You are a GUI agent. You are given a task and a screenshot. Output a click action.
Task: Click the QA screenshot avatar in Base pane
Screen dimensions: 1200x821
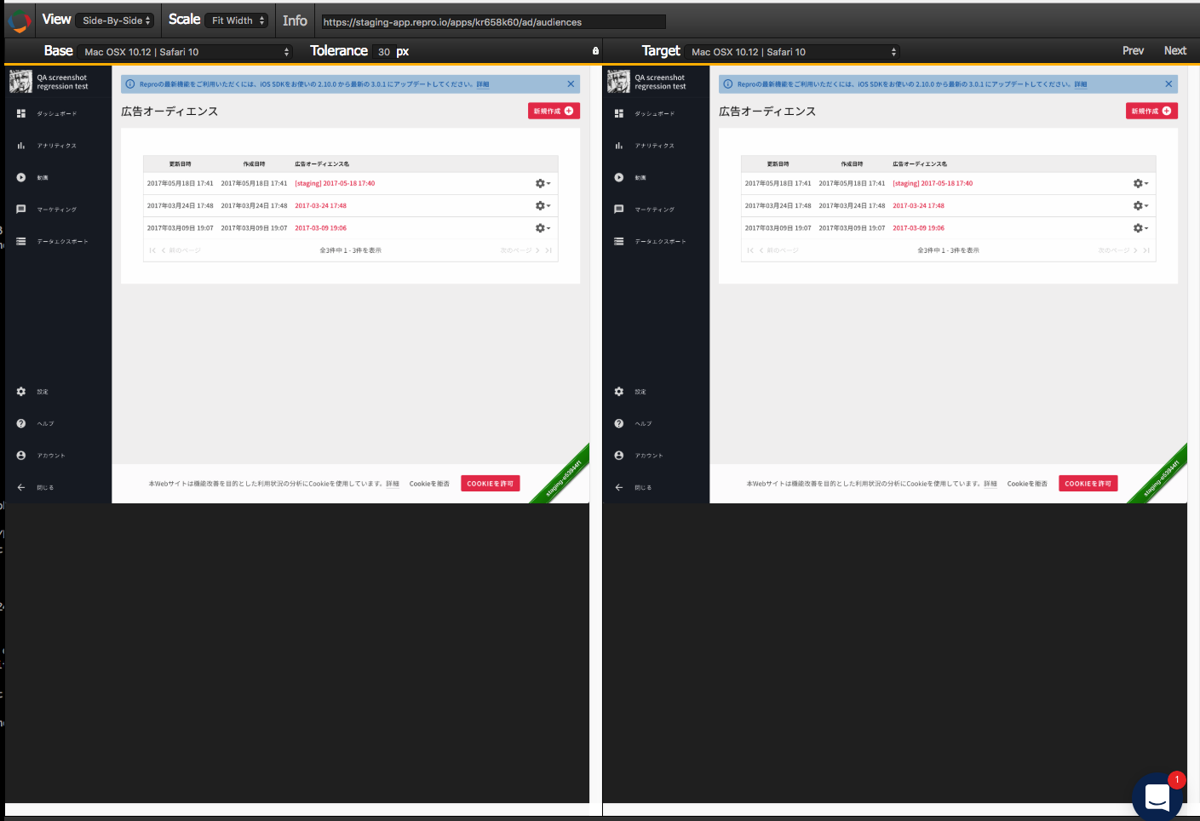[20, 82]
